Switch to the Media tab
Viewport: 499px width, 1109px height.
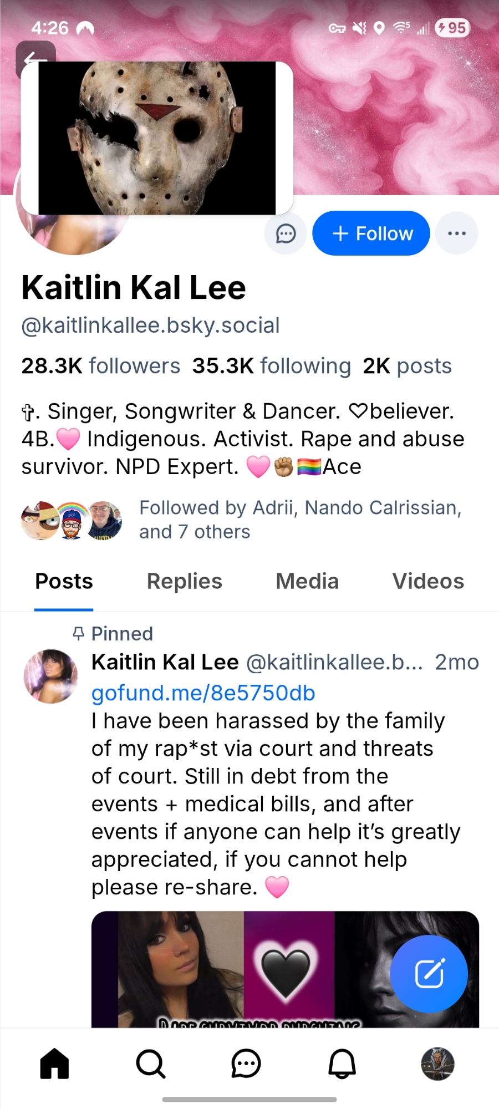point(307,581)
